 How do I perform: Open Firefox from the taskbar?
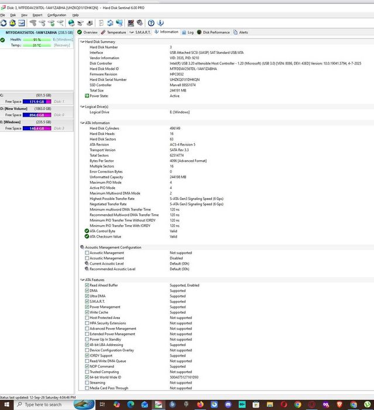[x=200, y=405]
